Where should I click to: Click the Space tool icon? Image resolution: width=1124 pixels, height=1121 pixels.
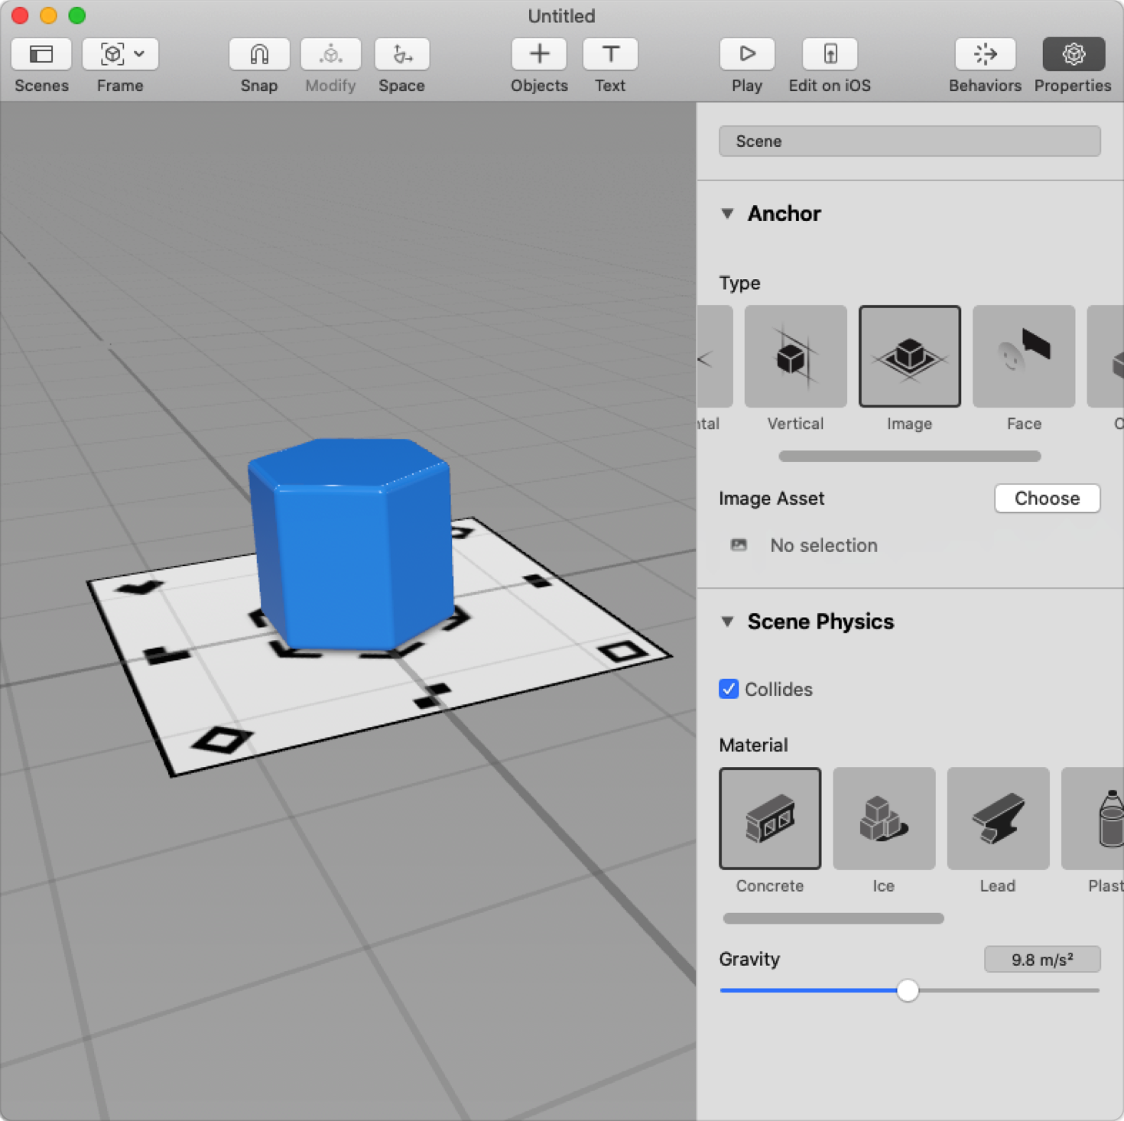[401, 54]
